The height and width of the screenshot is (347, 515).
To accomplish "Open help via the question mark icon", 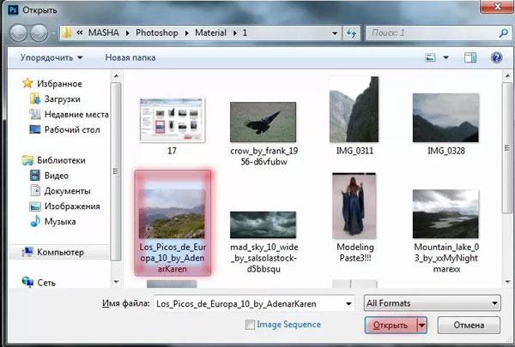I will tap(497, 57).
